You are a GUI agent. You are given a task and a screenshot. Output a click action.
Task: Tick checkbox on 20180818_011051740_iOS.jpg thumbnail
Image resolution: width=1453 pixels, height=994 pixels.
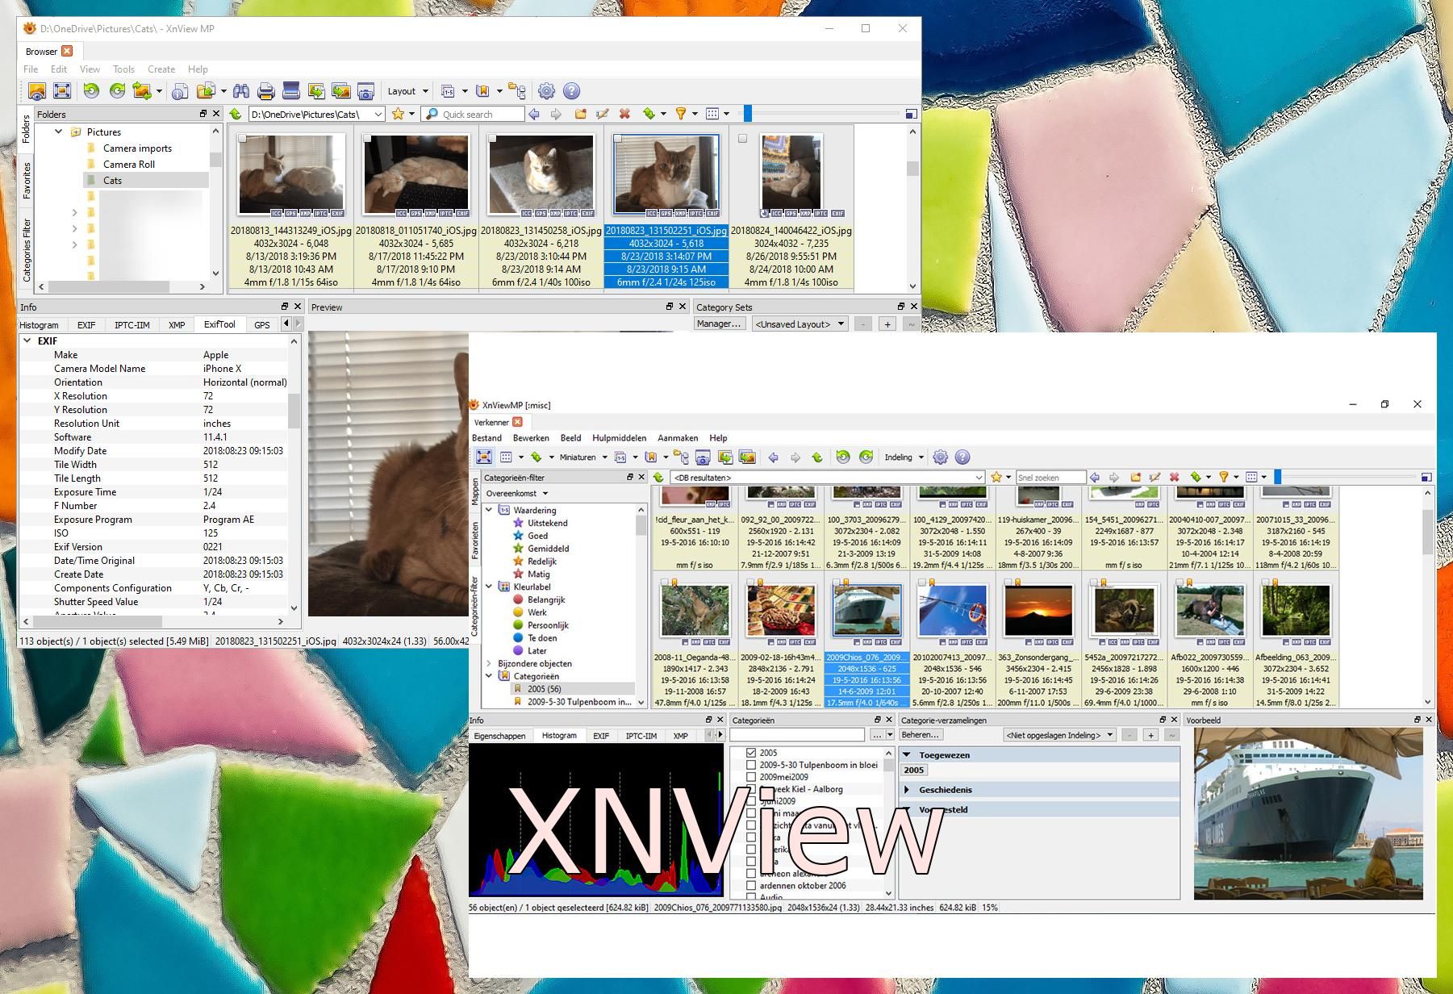tap(367, 139)
